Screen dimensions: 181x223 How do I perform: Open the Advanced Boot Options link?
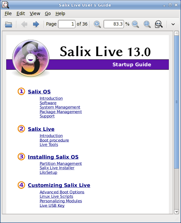pos(62,192)
